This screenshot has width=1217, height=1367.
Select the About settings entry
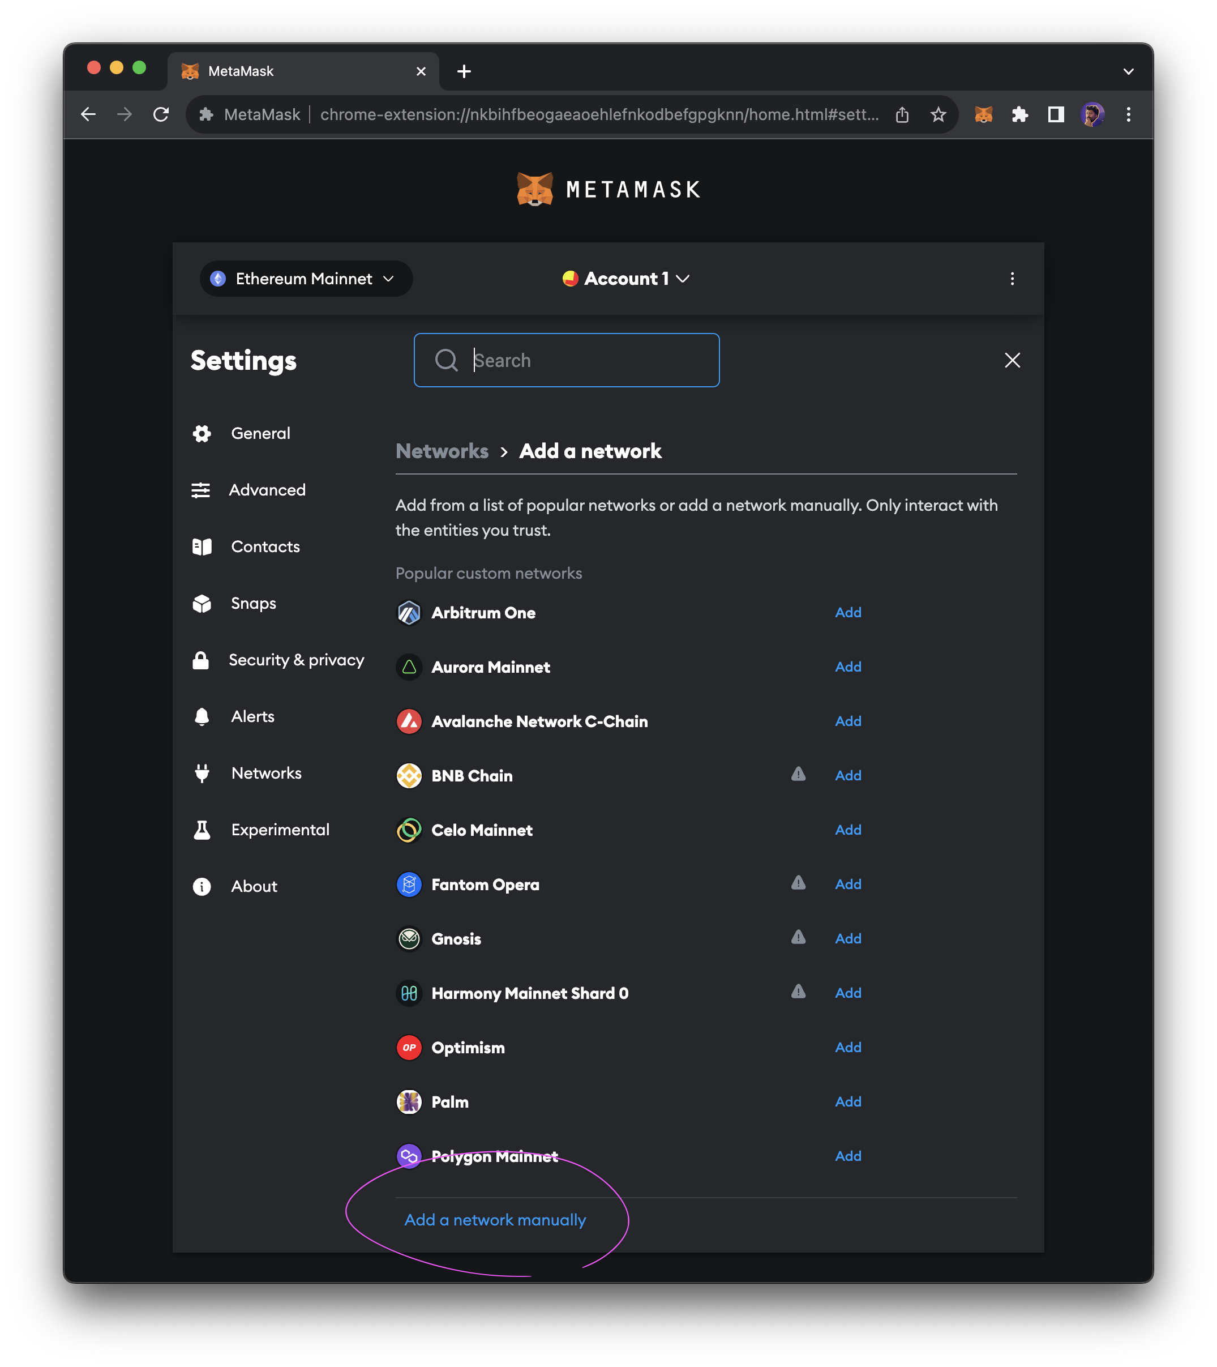tap(254, 886)
